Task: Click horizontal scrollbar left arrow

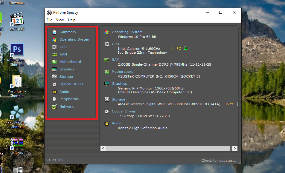Action: click(x=103, y=148)
